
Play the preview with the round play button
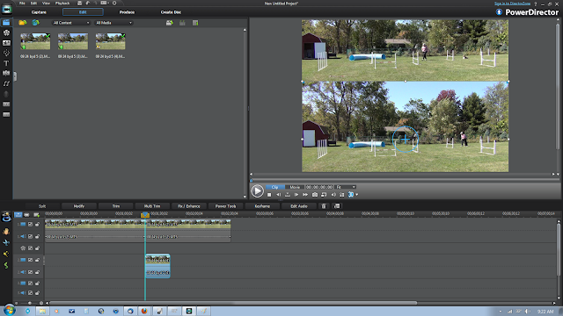click(x=257, y=191)
